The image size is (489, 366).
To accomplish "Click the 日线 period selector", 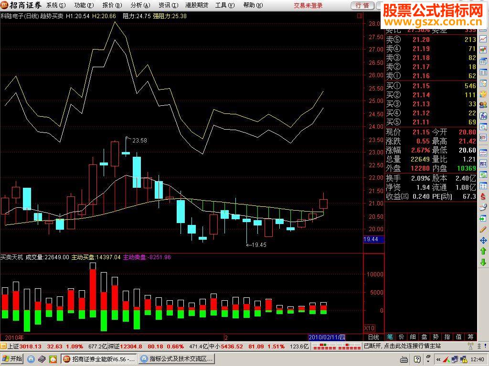I will tap(373, 337).
